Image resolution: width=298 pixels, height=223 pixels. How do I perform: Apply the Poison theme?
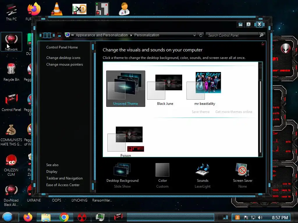126,142
